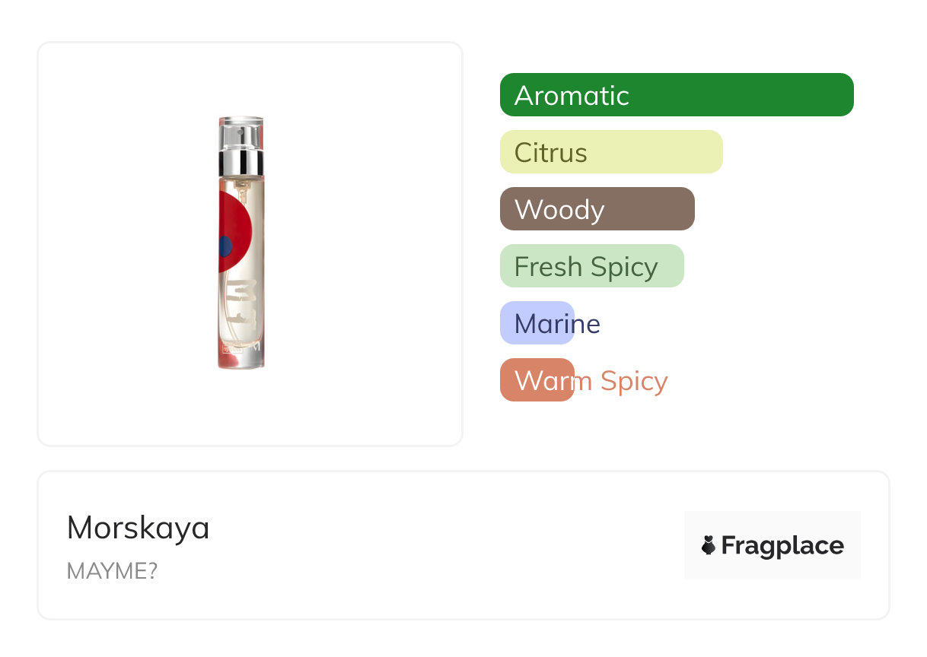Select the Citrus accord bar
The width and height of the screenshot is (927, 657).
pos(610,152)
